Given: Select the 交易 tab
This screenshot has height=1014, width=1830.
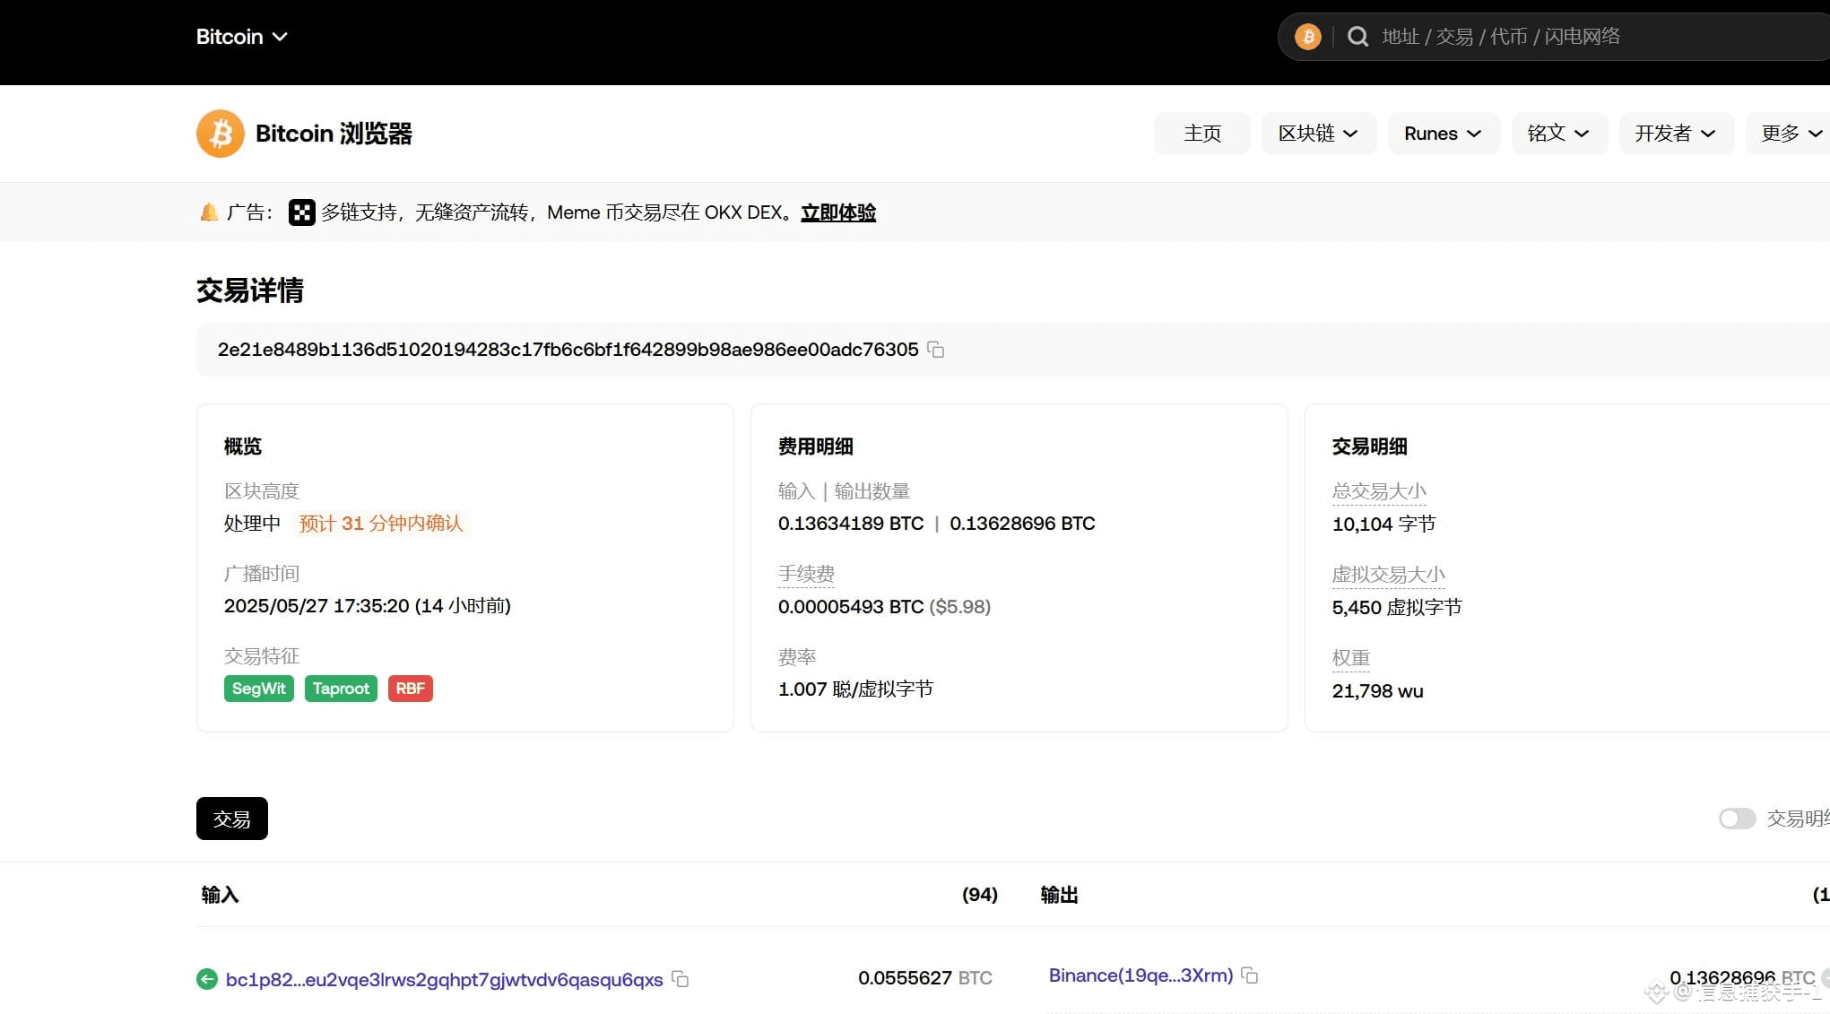Looking at the screenshot, I should tap(231, 819).
